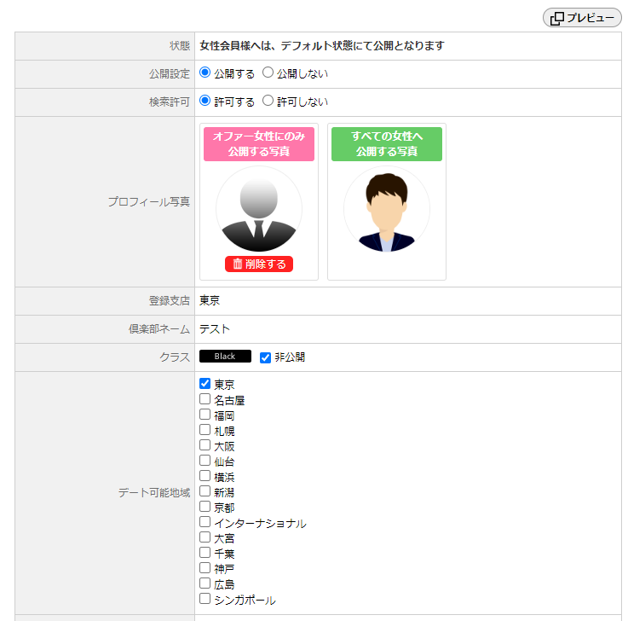
Task: Select the 公開しない radio option
Action: [268, 73]
